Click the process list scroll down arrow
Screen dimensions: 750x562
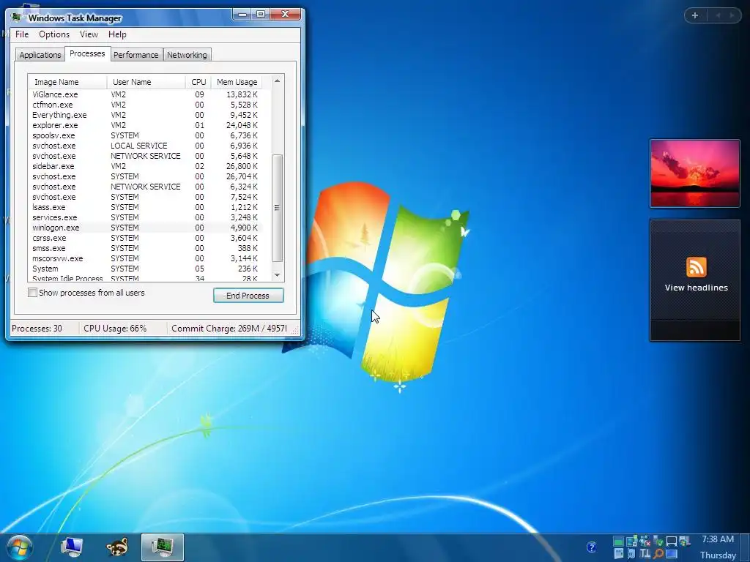[x=277, y=275]
